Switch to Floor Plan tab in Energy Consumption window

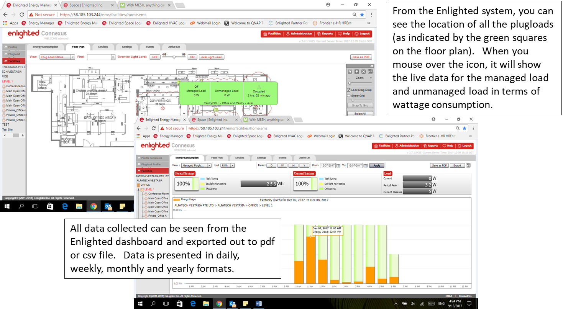click(x=217, y=158)
